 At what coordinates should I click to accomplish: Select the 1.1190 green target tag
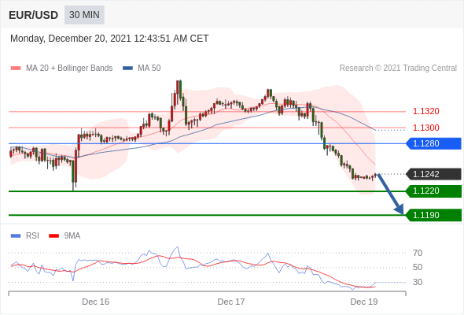pos(433,215)
